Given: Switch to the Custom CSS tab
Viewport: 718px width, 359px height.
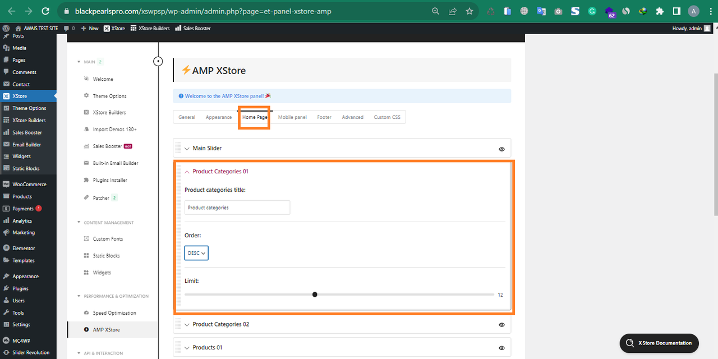Looking at the screenshot, I should pyautogui.click(x=388, y=117).
